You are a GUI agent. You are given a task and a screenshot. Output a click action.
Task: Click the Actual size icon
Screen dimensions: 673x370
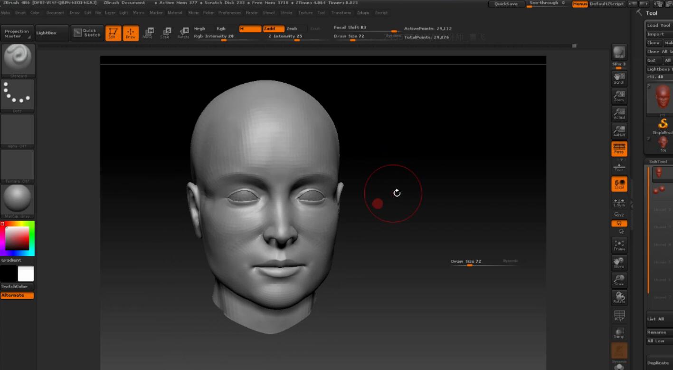tap(619, 114)
